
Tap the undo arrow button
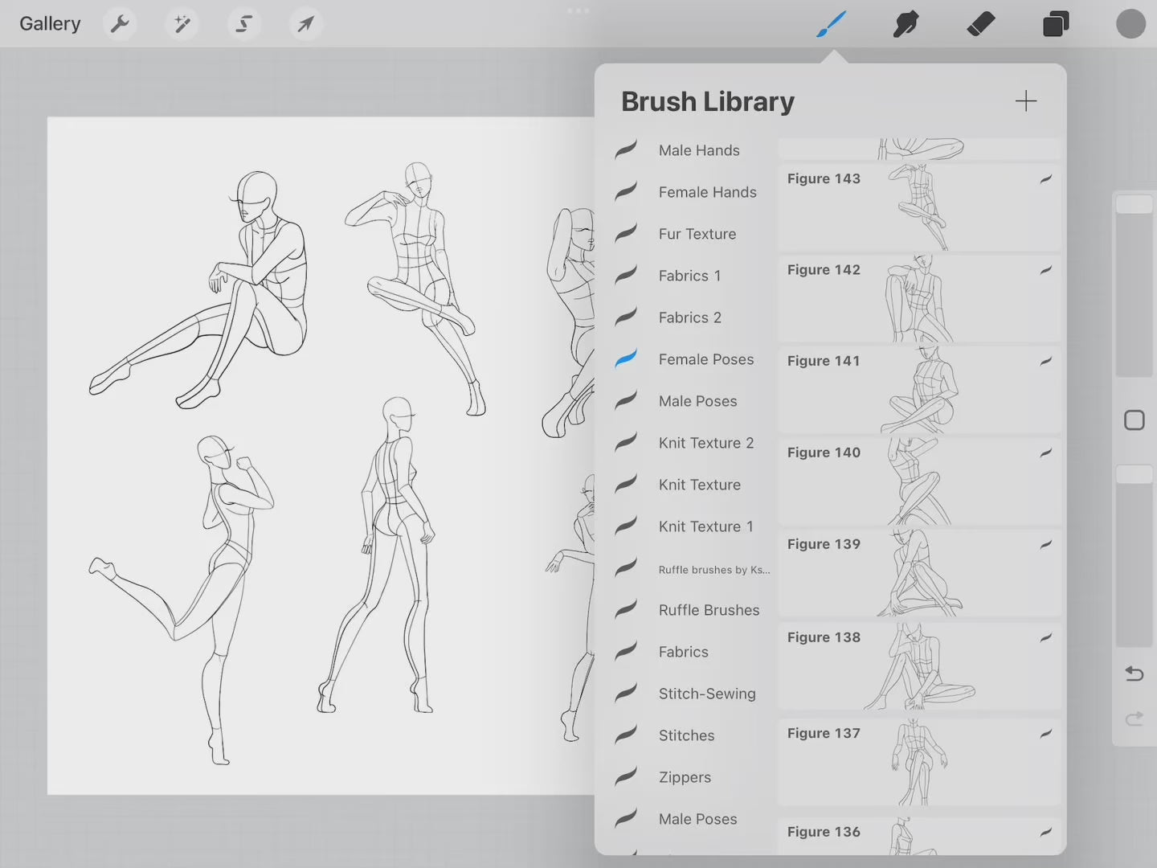click(1134, 674)
